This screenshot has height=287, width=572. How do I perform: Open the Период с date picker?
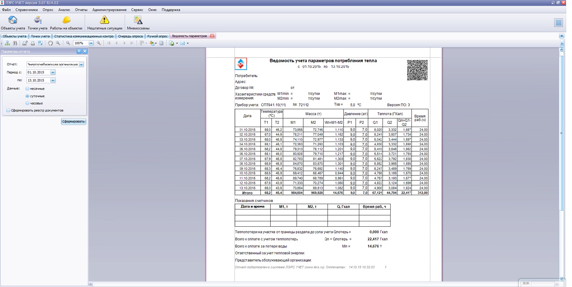coord(53,72)
